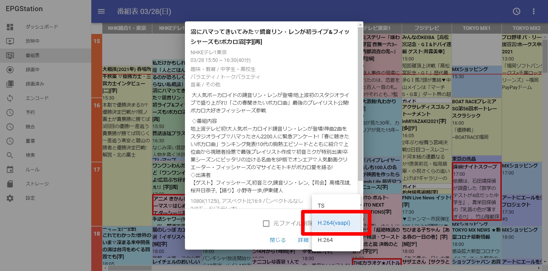Enable original file deletion before encoding

(267, 224)
